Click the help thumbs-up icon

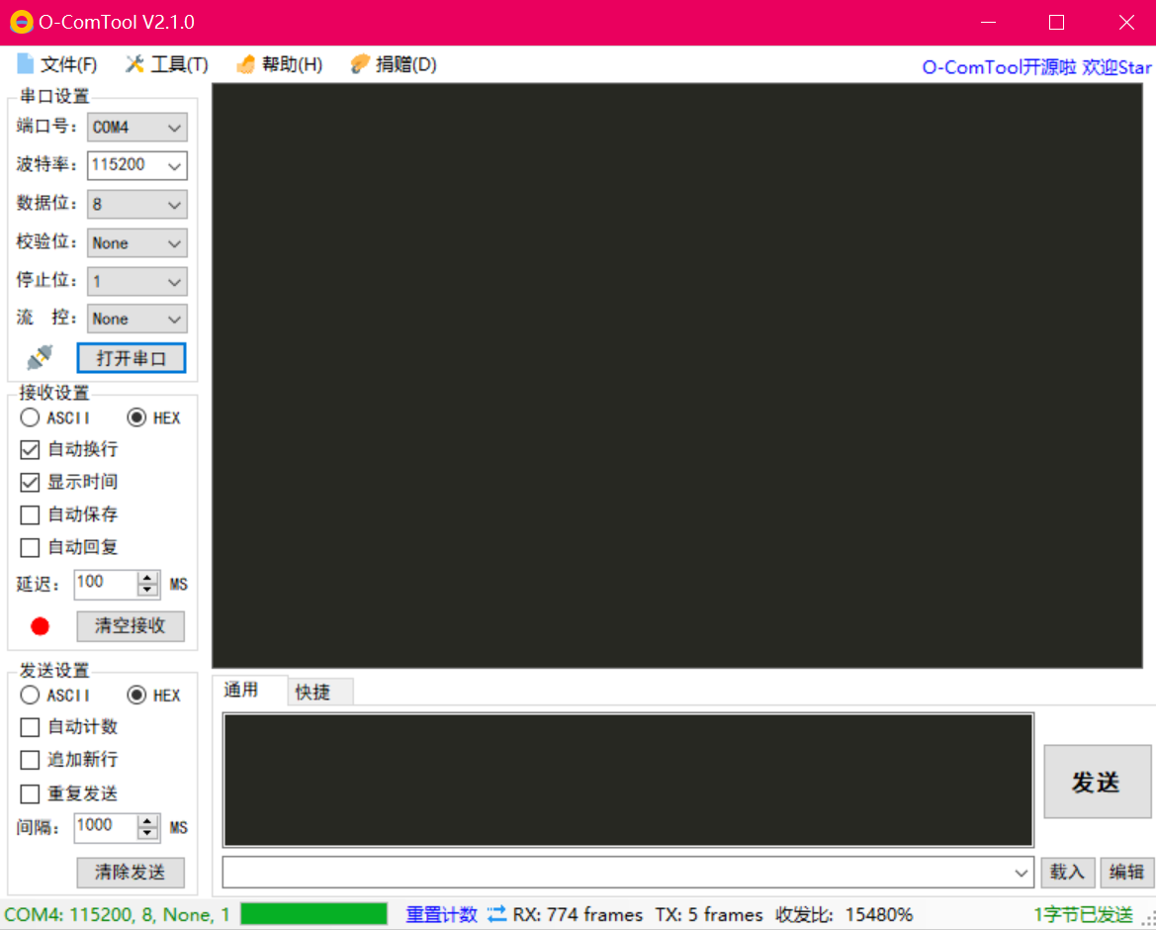(245, 64)
